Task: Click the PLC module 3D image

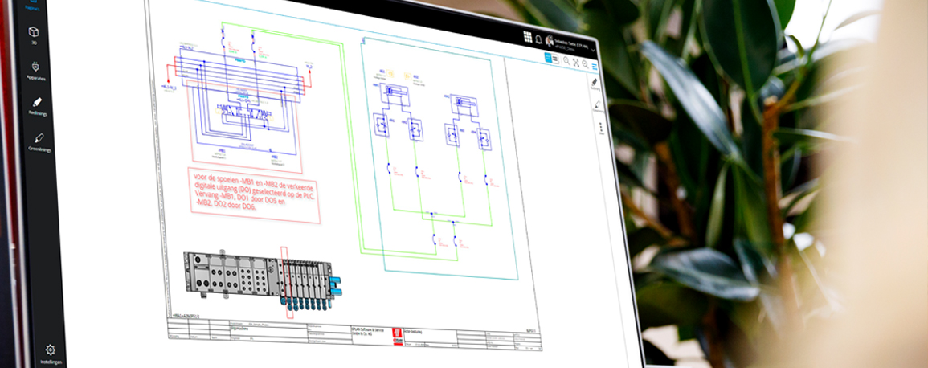Action: click(261, 276)
